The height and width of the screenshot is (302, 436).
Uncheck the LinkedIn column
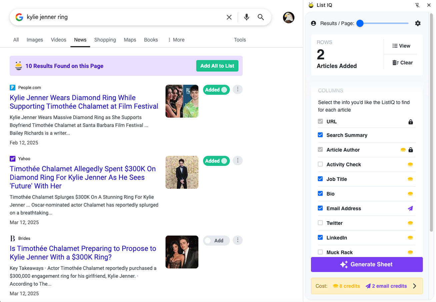click(320, 238)
